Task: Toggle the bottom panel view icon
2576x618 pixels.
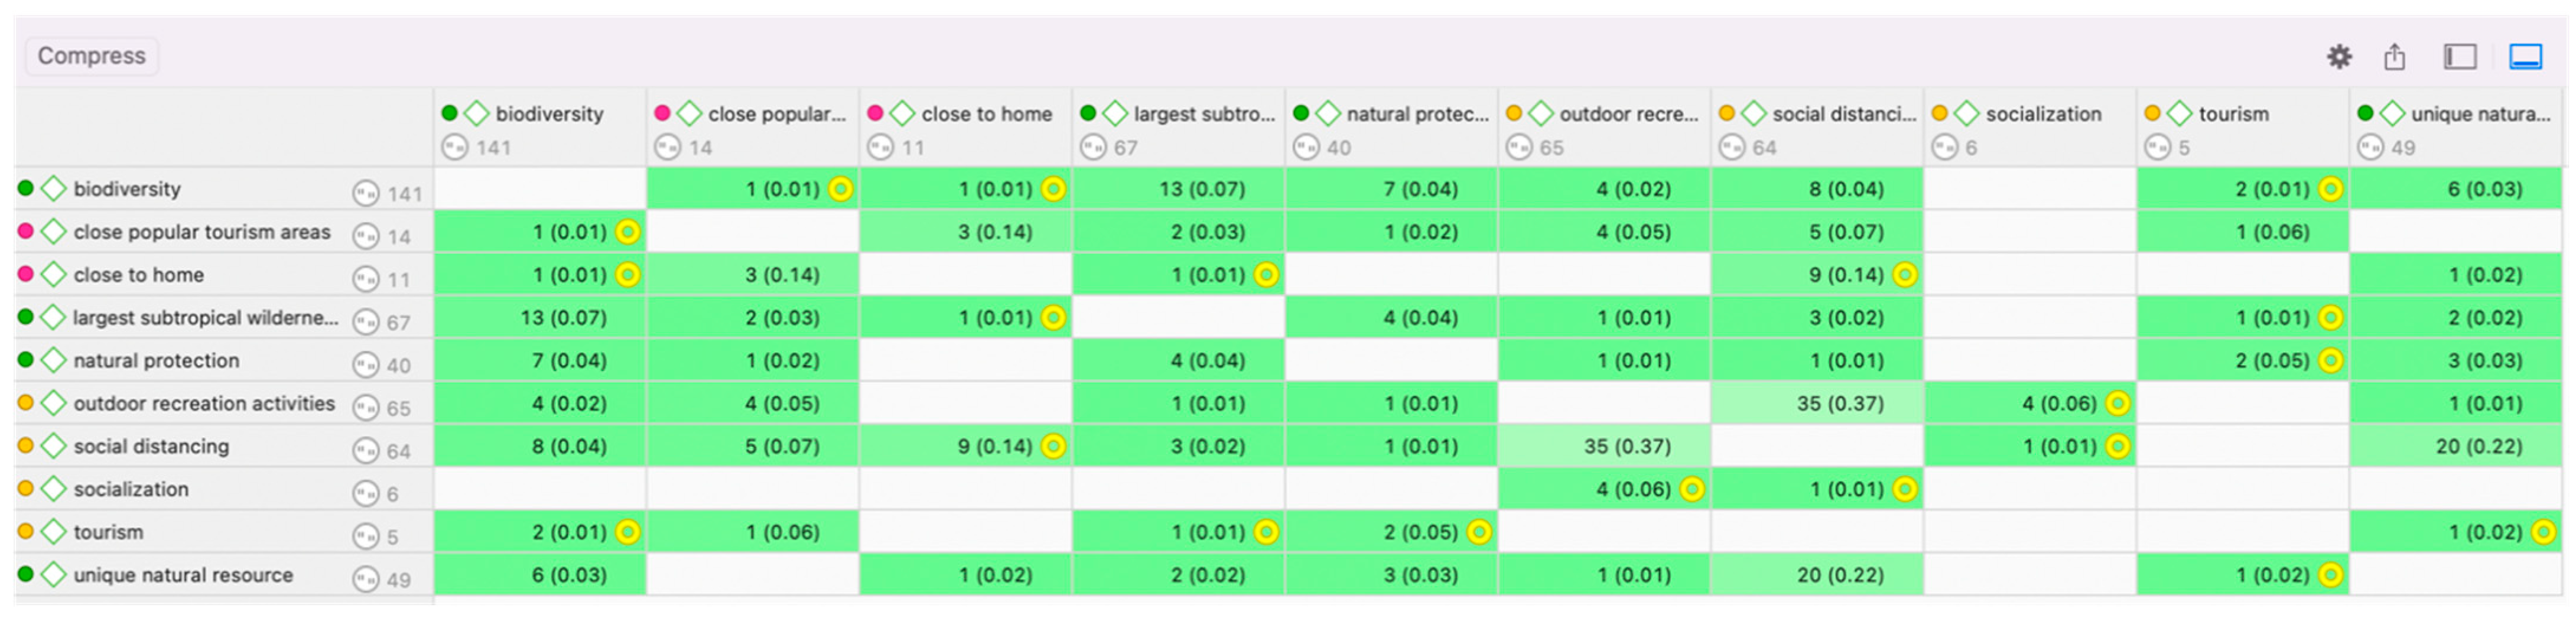Action: 2525,57
